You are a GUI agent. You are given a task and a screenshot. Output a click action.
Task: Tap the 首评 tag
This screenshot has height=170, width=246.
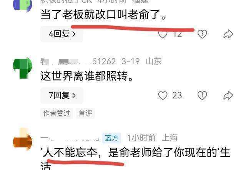85,113
